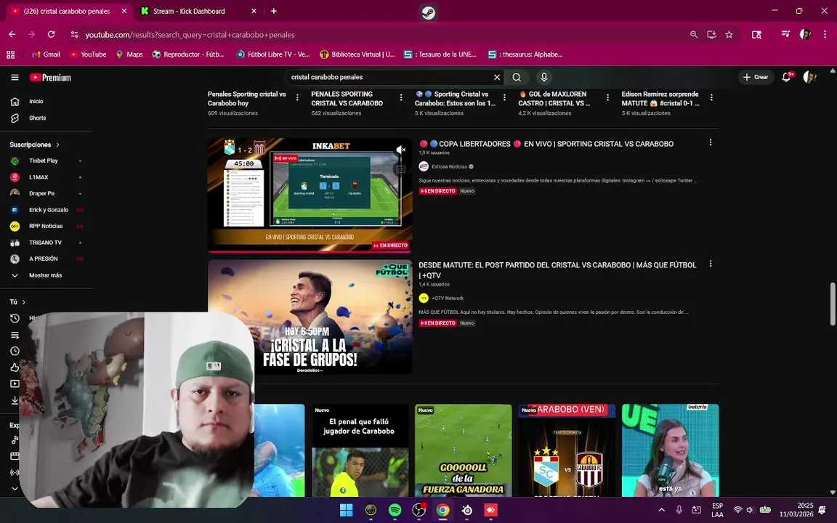Open the +QTV Network channel link
The height and width of the screenshot is (523, 837).
448,299
